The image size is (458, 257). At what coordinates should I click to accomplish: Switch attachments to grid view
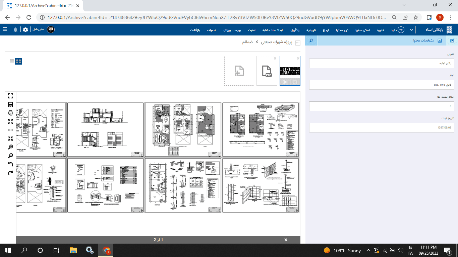coord(18,61)
